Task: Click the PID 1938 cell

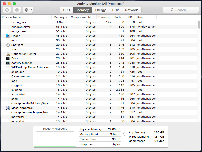Action: pos(131,63)
